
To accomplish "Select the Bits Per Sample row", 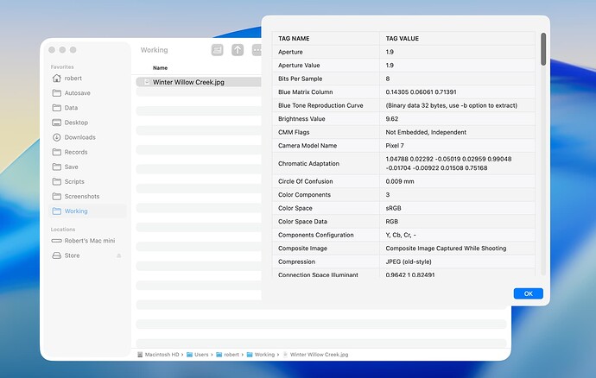I will click(x=403, y=79).
